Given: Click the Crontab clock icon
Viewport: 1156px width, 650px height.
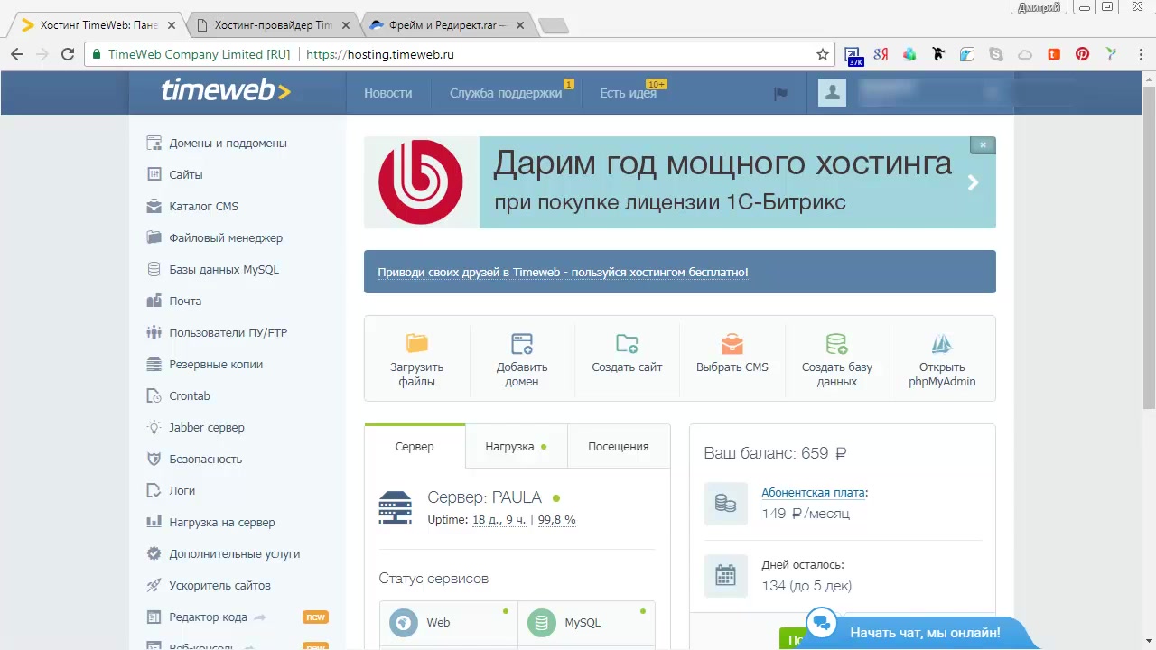Looking at the screenshot, I should pyautogui.click(x=154, y=395).
